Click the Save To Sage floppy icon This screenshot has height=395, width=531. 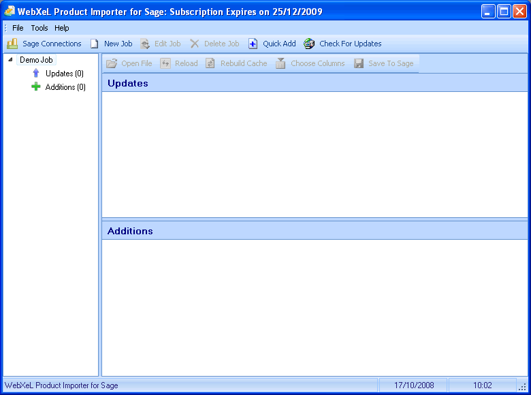[x=359, y=63]
